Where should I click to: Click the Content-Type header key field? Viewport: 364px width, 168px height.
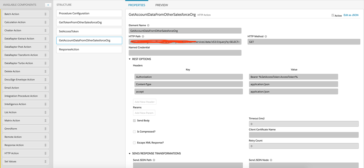(188, 84)
